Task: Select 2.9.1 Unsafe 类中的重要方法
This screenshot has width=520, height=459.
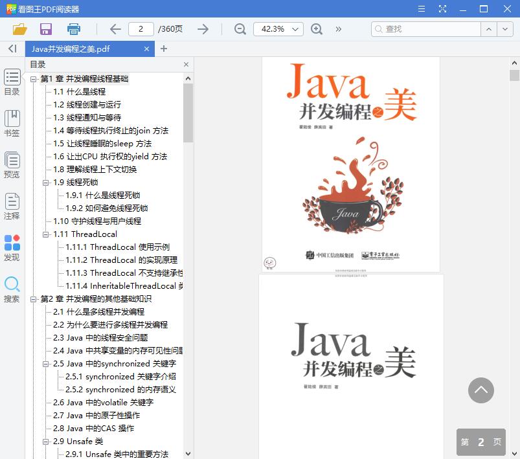Action: pyautogui.click(x=117, y=454)
